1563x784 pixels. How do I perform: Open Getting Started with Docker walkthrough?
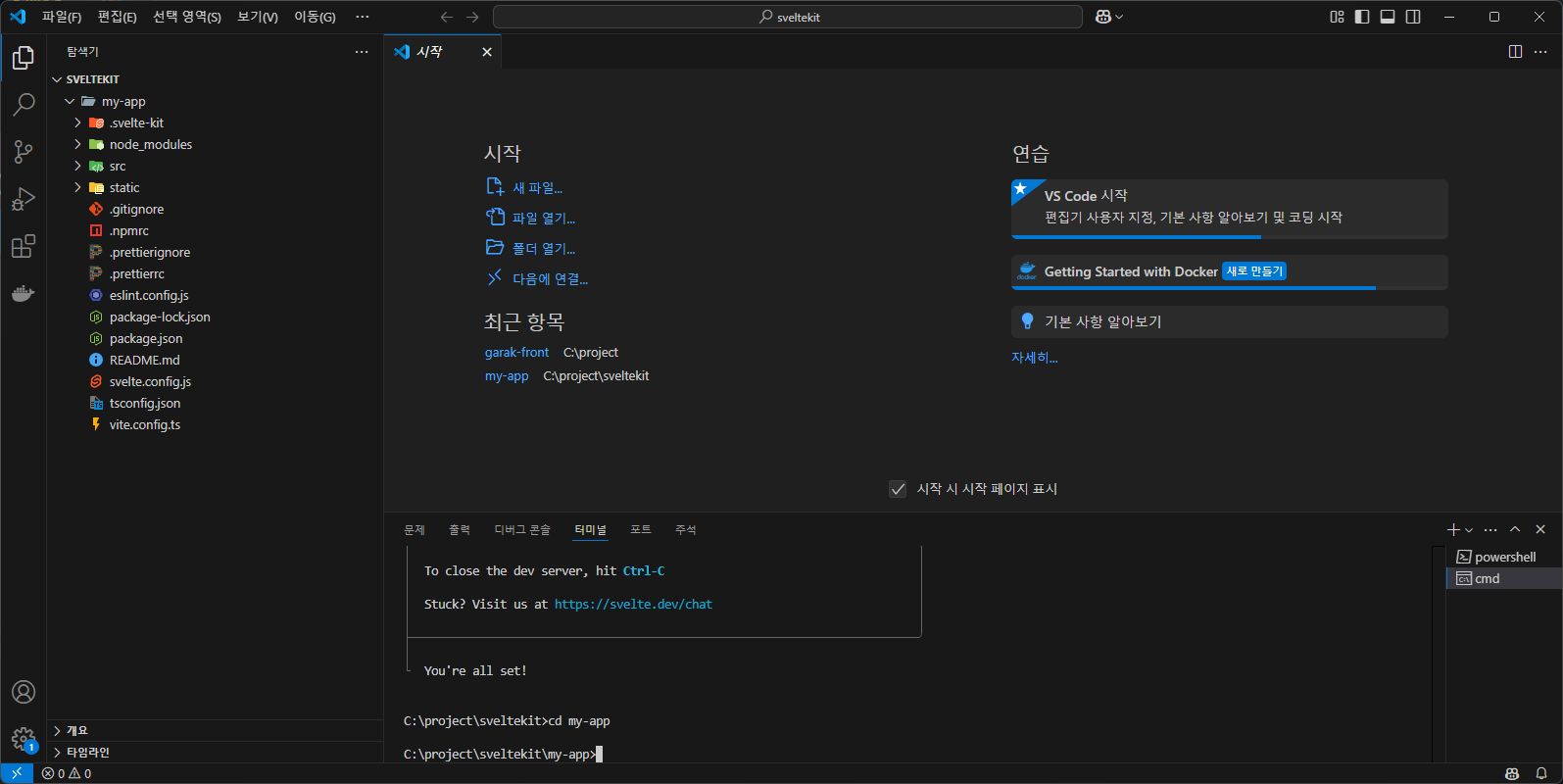1229,272
